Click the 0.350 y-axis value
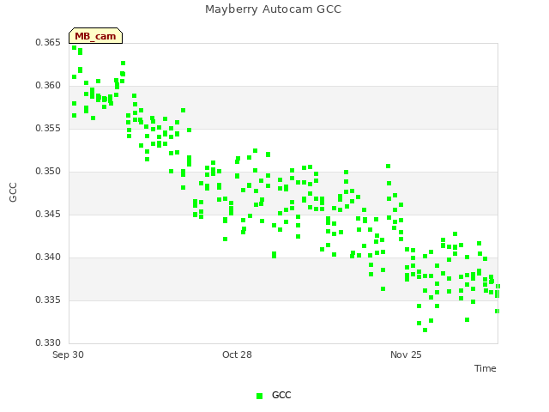Screen dimensions: 549x412 pyautogui.click(x=48, y=172)
